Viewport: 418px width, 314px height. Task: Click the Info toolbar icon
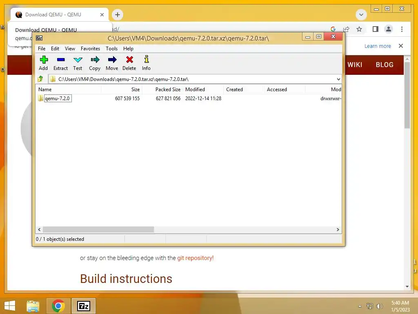pos(147,59)
